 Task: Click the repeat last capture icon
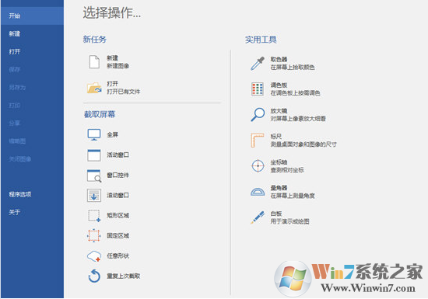click(94, 276)
